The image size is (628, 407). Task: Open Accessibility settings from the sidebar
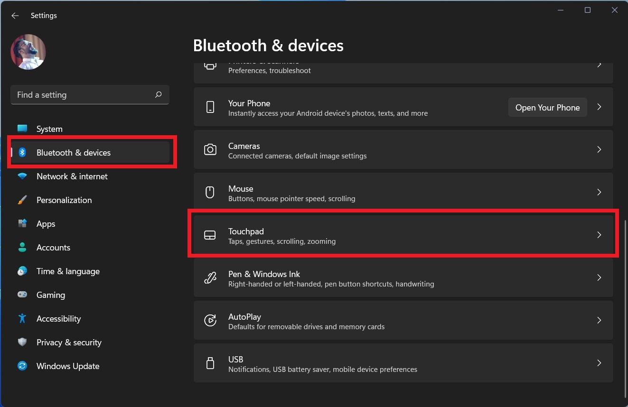pos(58,319)
